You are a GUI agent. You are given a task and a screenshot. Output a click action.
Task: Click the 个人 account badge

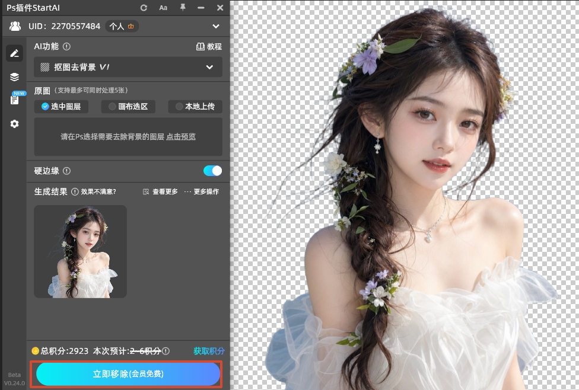click(121, 26)
